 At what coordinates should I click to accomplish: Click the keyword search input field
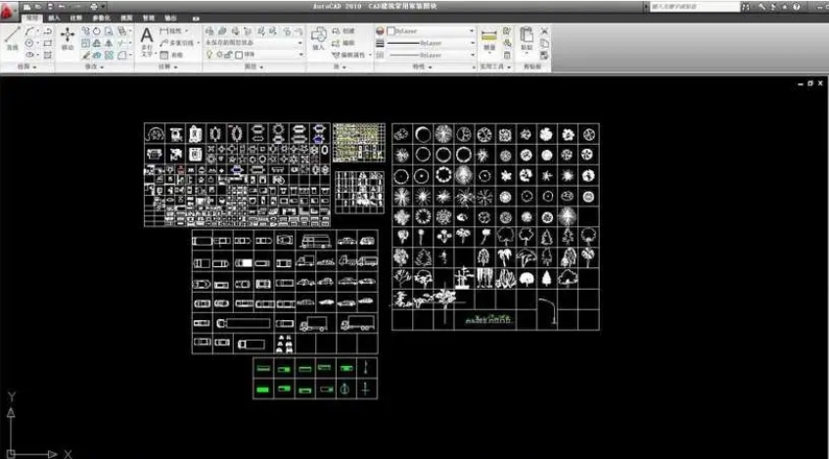pos(694,7)
